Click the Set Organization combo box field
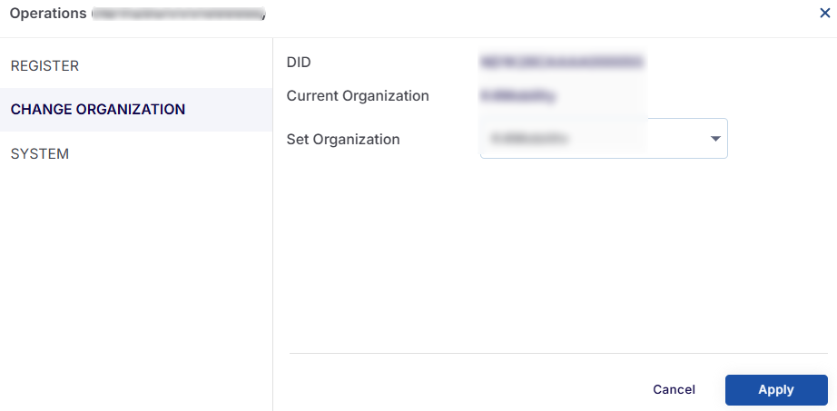The image size is (837, 411). [x=590, y=139]
